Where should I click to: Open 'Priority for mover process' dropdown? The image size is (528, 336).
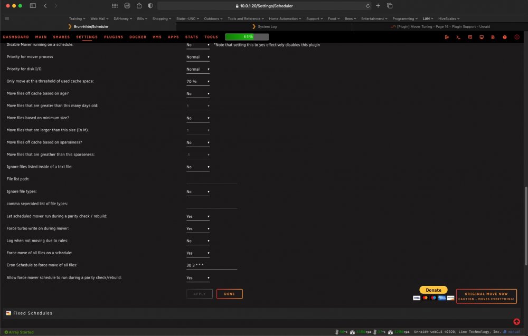tap(198, 57)
